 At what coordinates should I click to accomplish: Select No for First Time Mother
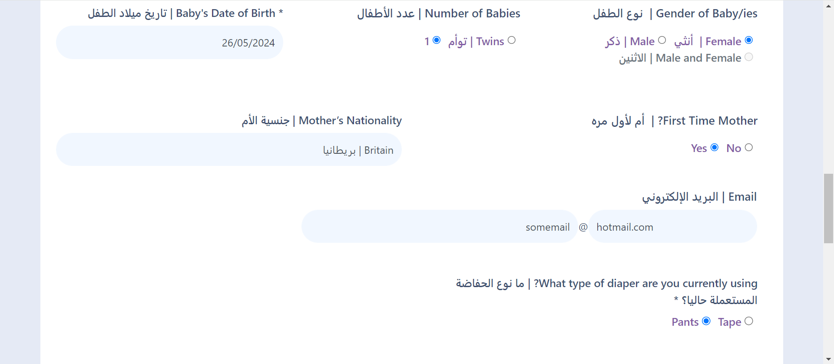click(749, 148)
